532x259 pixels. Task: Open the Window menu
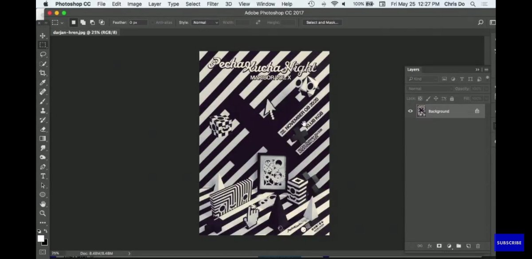(266, 4)
